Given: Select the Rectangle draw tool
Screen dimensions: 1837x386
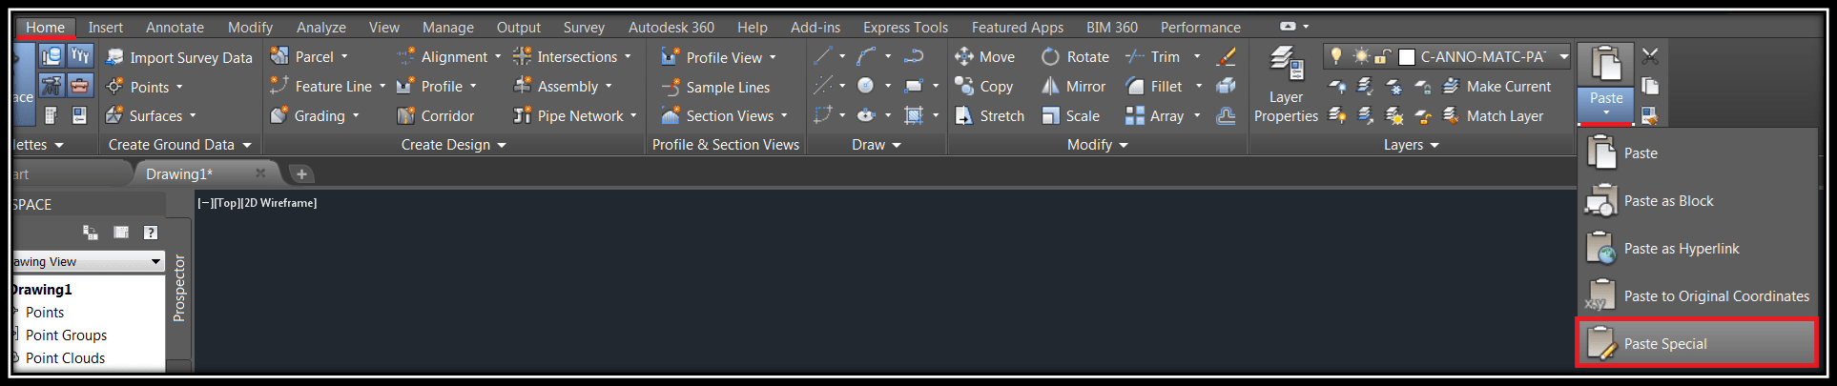Looking at the screenshot, I should click(914, 86).
